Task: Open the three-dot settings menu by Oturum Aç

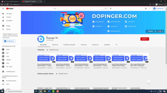Action: pos(150,9)
